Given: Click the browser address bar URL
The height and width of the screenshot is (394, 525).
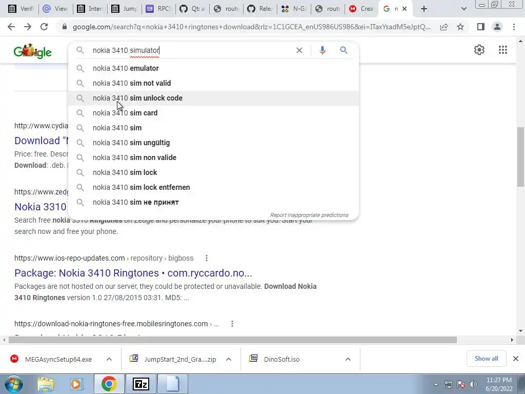Looking at the screenshot, I should point(251,27).
